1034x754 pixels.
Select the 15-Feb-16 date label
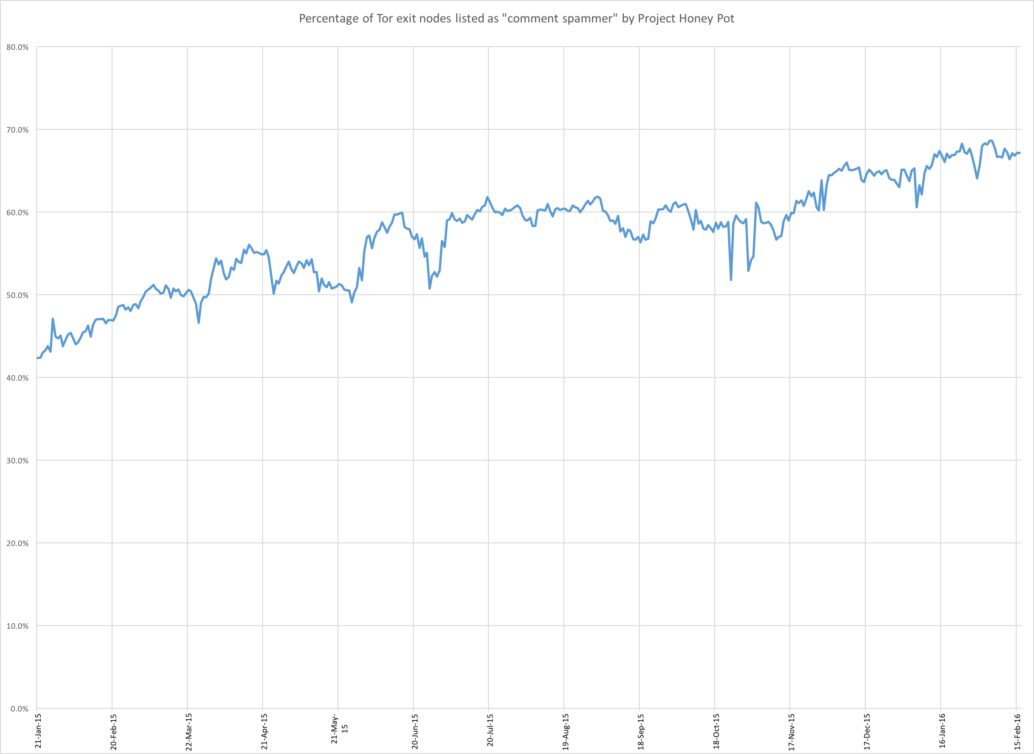pos(1018,732)
